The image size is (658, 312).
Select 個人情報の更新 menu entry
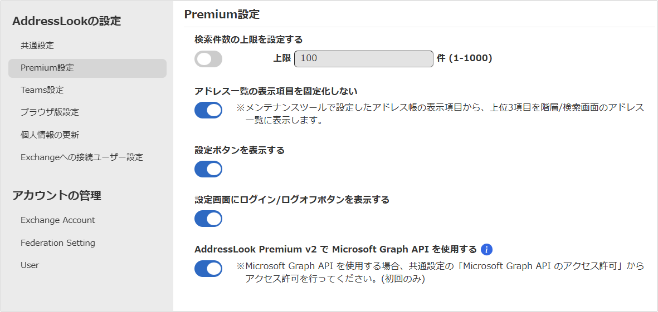(50, 135)
